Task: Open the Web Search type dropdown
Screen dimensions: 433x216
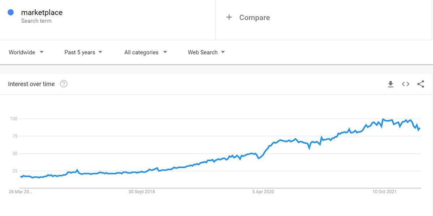Action: [206, 52]
